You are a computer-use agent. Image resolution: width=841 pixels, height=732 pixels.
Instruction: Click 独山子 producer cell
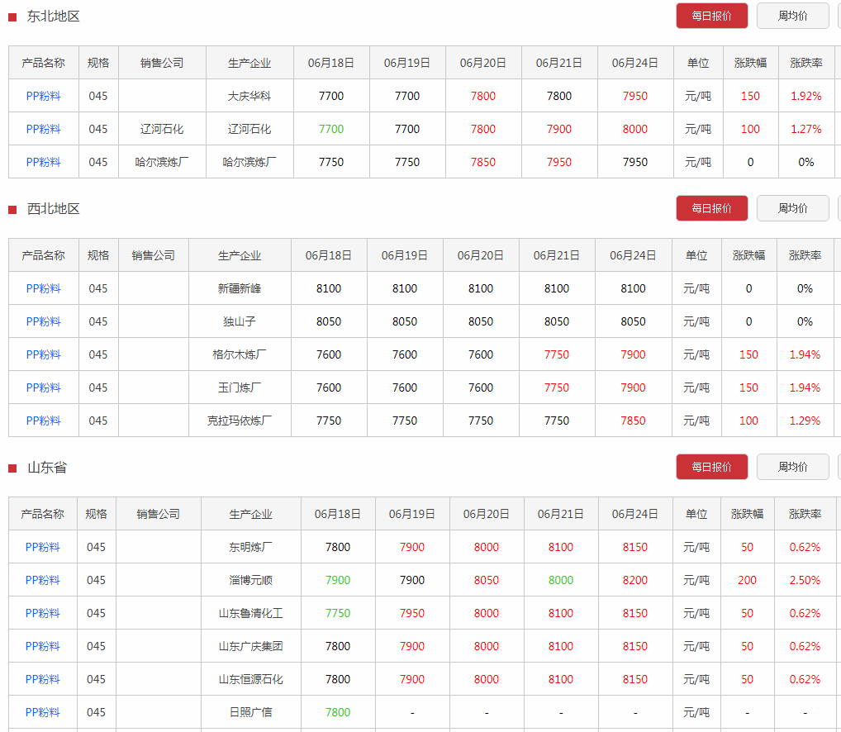tap(240, 321)
